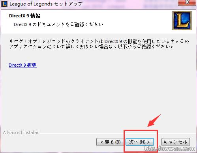197x153 pixels.
Task: Click the large League of Legends logo
Action: coord(182,21)
